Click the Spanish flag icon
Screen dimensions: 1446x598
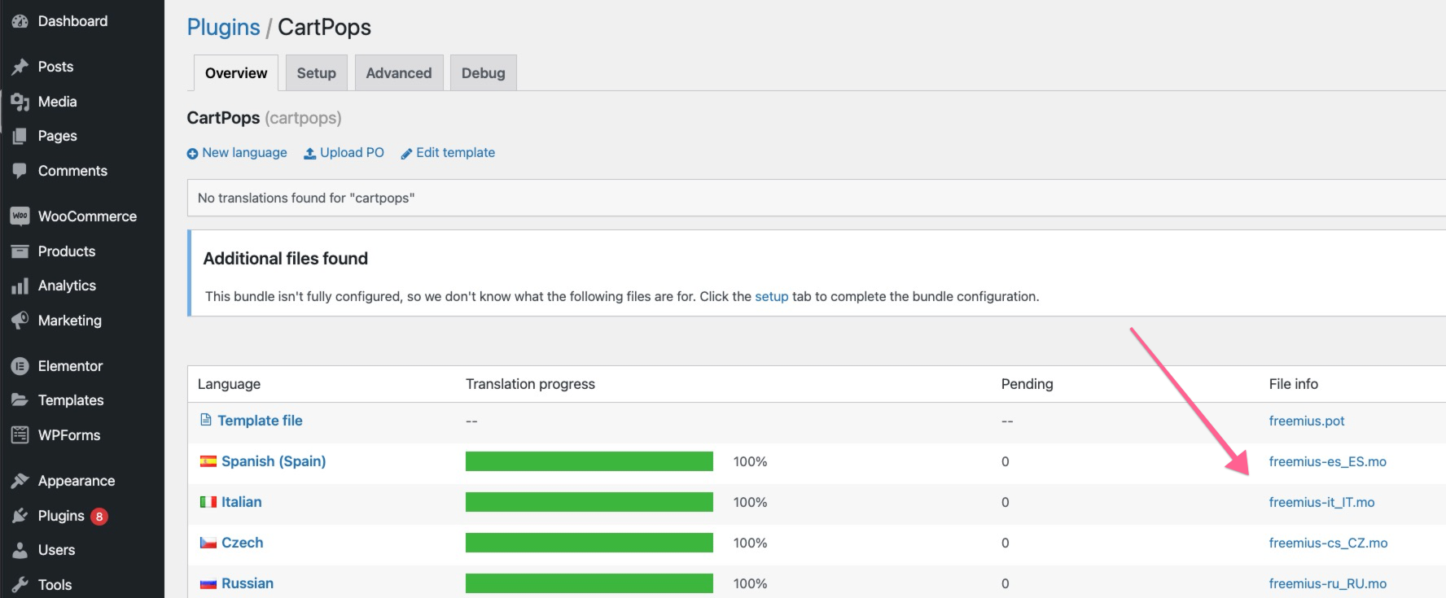[208, 461]
